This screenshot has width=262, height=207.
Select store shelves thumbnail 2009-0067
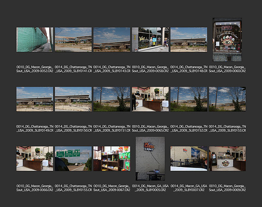(112, 159)
